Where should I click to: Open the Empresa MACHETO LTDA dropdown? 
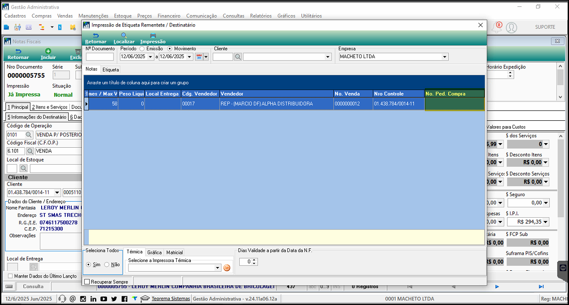[x=445, y=57]
